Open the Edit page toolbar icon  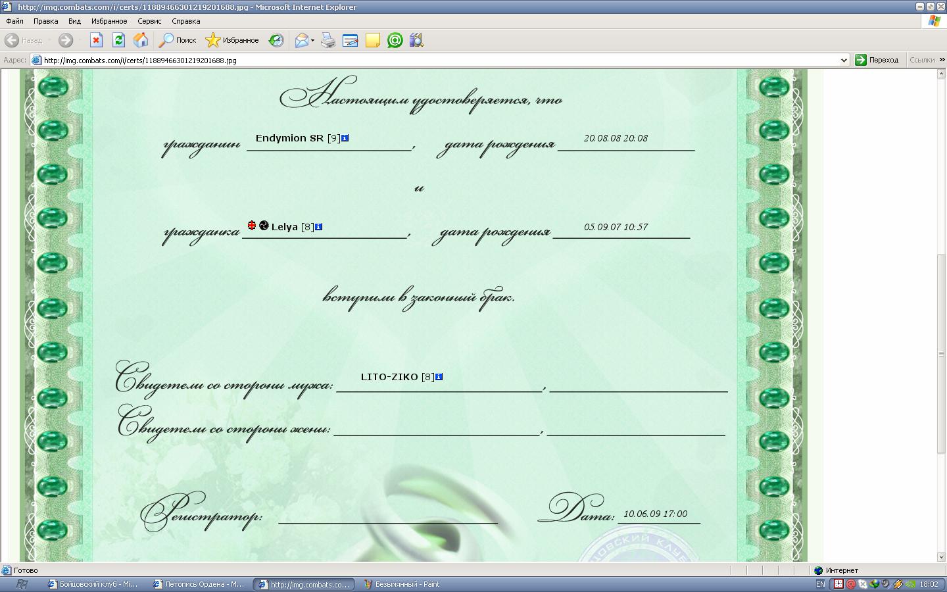point(350,40)
